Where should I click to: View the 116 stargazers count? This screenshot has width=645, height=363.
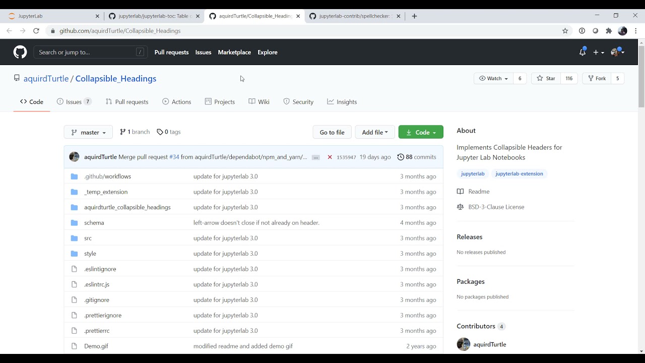tap(569, 78)
